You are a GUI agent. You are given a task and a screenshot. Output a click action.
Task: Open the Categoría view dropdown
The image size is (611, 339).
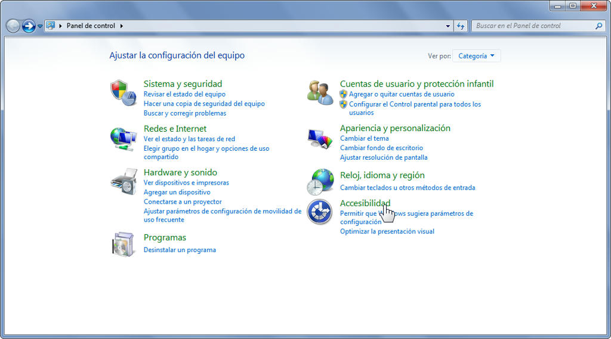[476, 56]
